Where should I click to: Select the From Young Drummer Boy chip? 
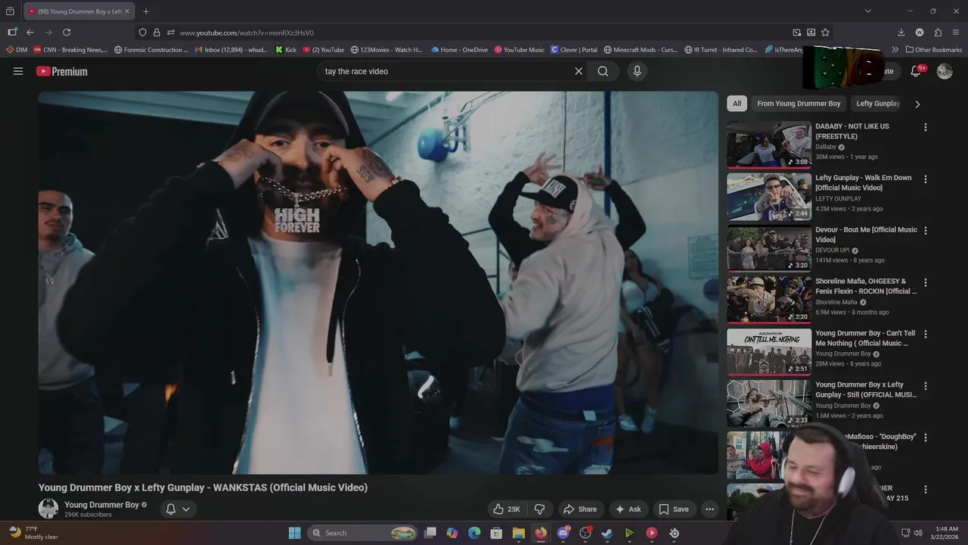[799, 104]
